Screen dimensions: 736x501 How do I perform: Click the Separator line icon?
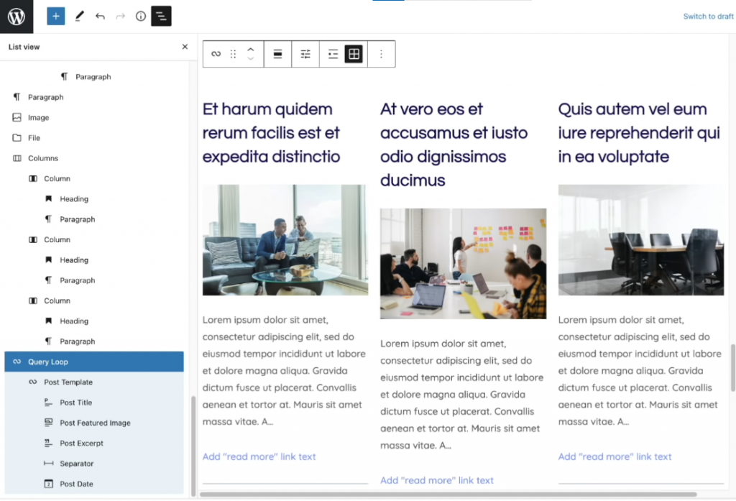tap(48, 464)
